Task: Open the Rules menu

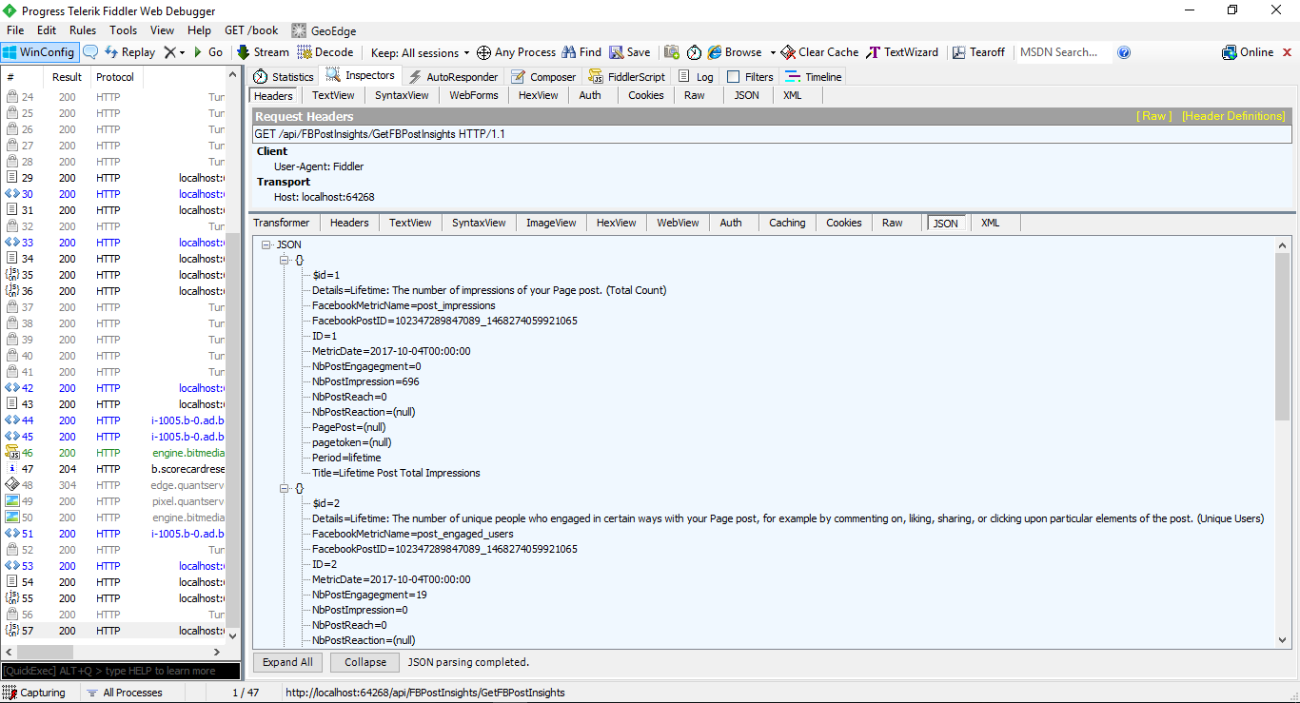Action: (x=83, y=30)
